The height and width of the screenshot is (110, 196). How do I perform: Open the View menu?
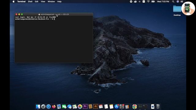point(43,2)
